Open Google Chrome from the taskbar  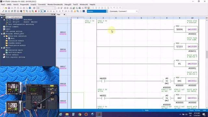[80, 114]
